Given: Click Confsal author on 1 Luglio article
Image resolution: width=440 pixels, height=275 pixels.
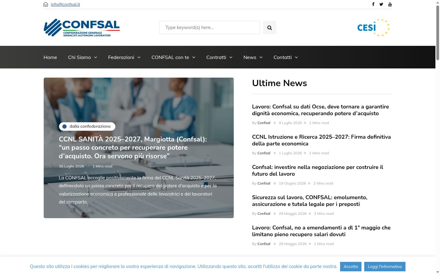Looking at the screenshot, I should click(264, 153).
